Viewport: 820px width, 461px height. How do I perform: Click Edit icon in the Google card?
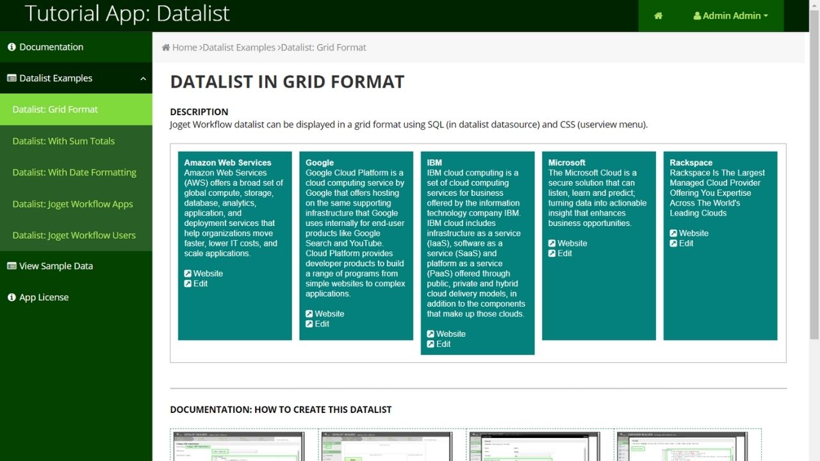click(309, 324)
